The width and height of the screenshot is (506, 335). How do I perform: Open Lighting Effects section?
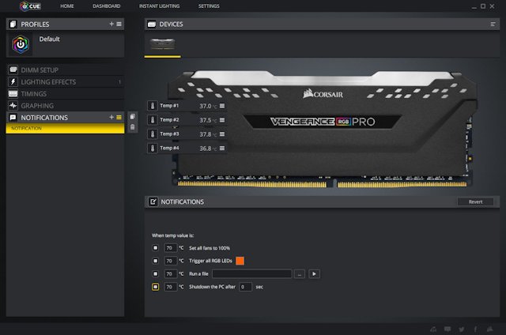[65, 82]
